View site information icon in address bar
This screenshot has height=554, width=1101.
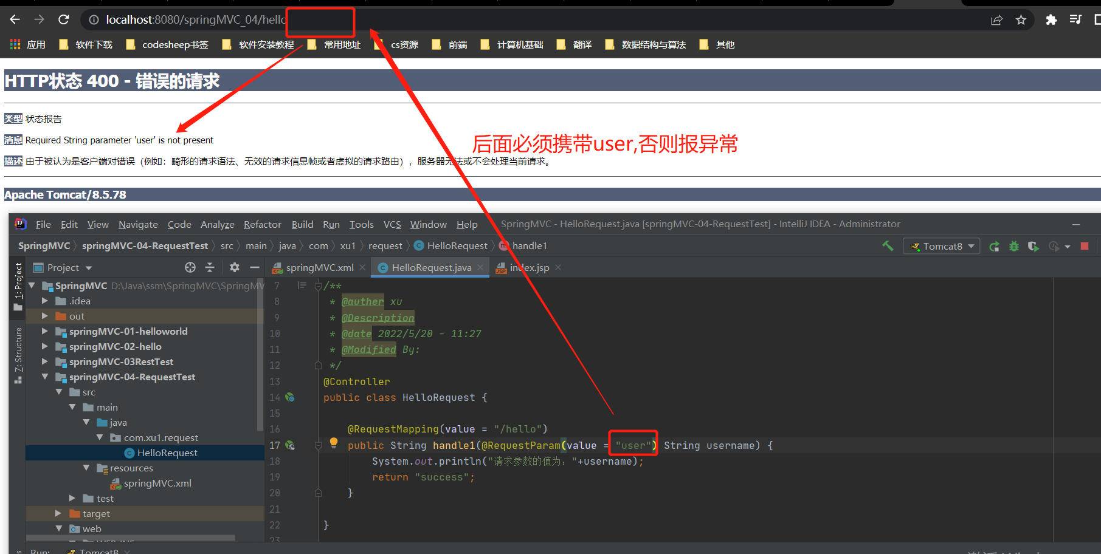point(94,20)
